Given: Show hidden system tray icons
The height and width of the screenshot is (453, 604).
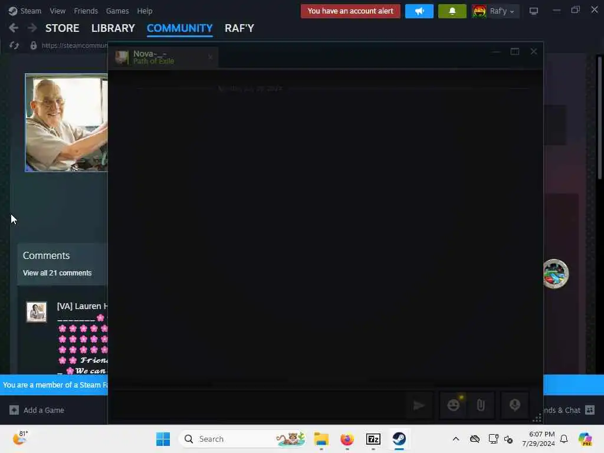Looking at the screenshot, I should 456,439.
